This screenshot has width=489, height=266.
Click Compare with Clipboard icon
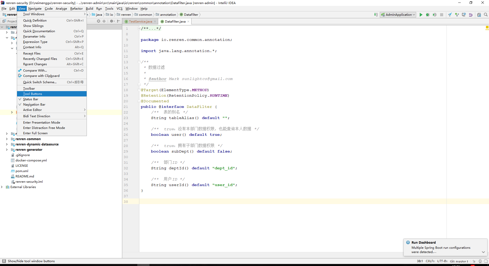20,76
